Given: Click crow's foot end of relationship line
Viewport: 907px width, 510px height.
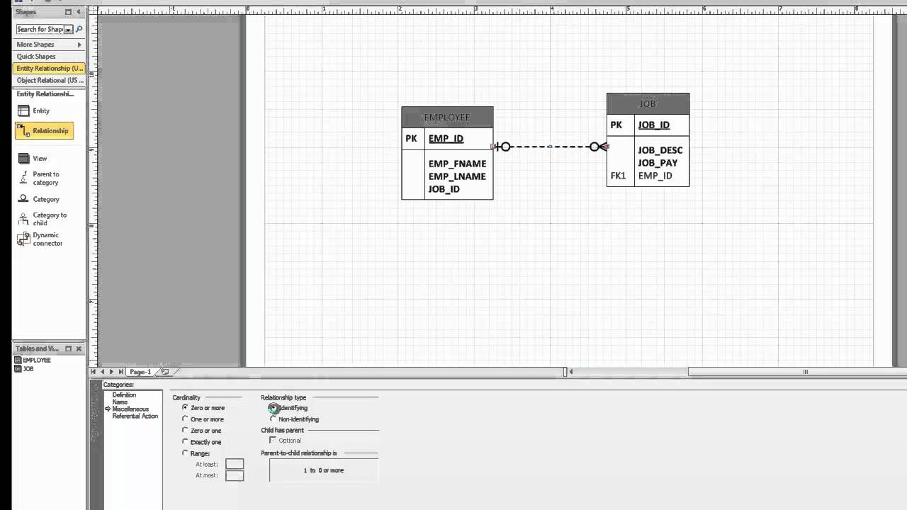Looking at the screenshot, I should [601, 147].
